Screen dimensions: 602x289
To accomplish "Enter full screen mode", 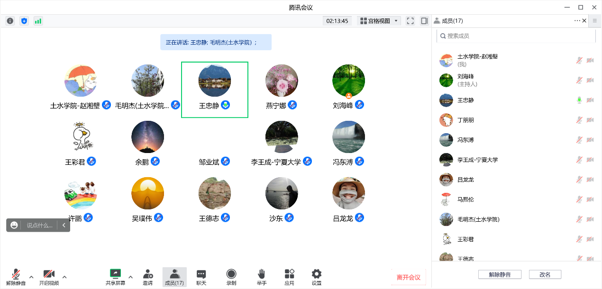I will click(410, 21).
